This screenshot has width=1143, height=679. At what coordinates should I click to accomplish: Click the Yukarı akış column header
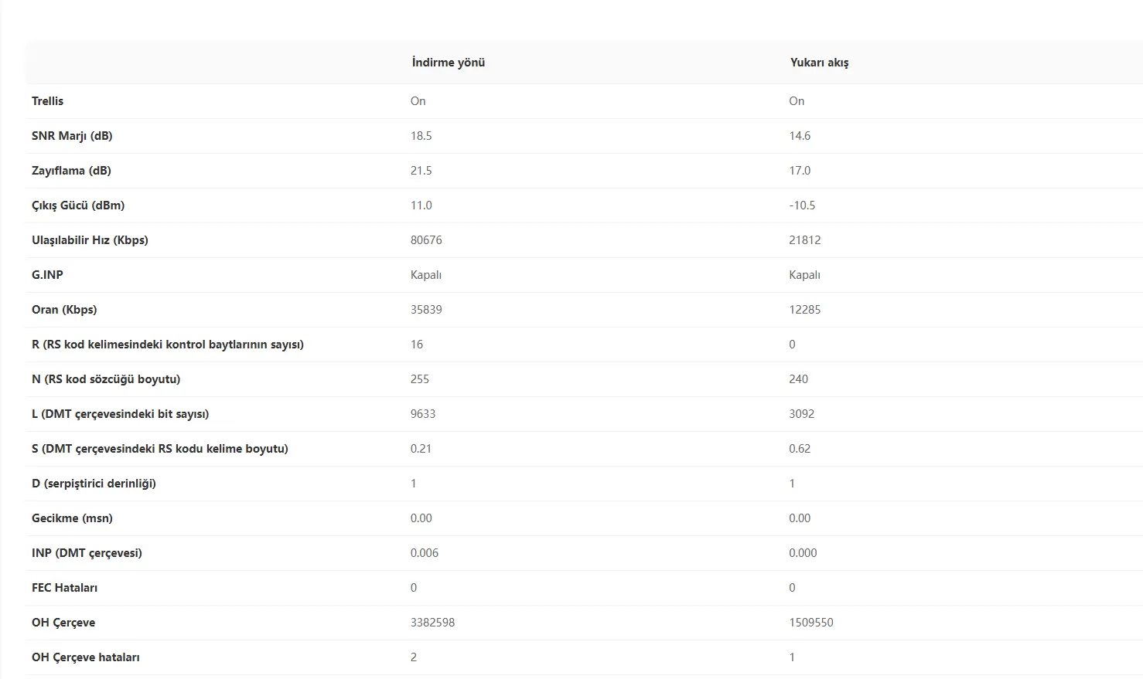point(819,63)
